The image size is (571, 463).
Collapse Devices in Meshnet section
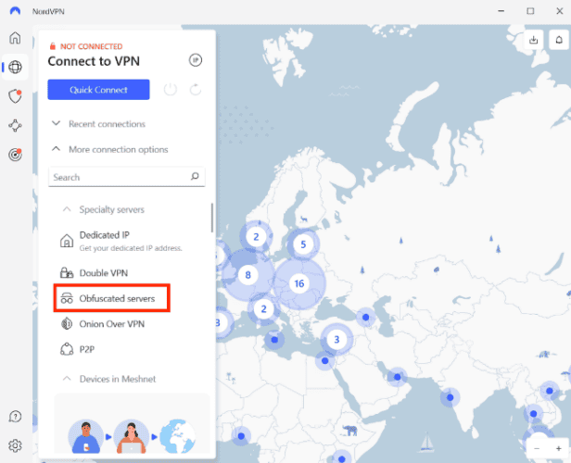(109, 379)
